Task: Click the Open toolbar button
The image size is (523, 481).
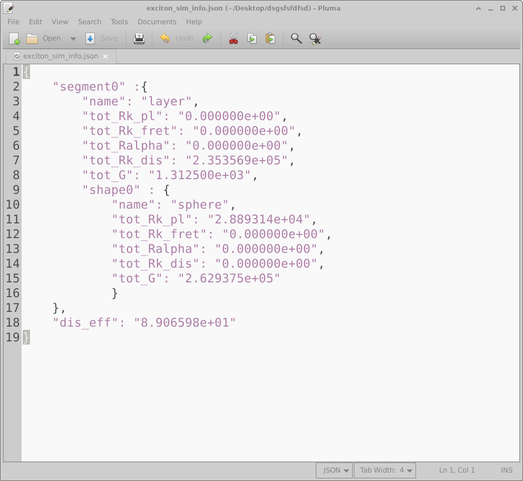Action: pos(51,38)
